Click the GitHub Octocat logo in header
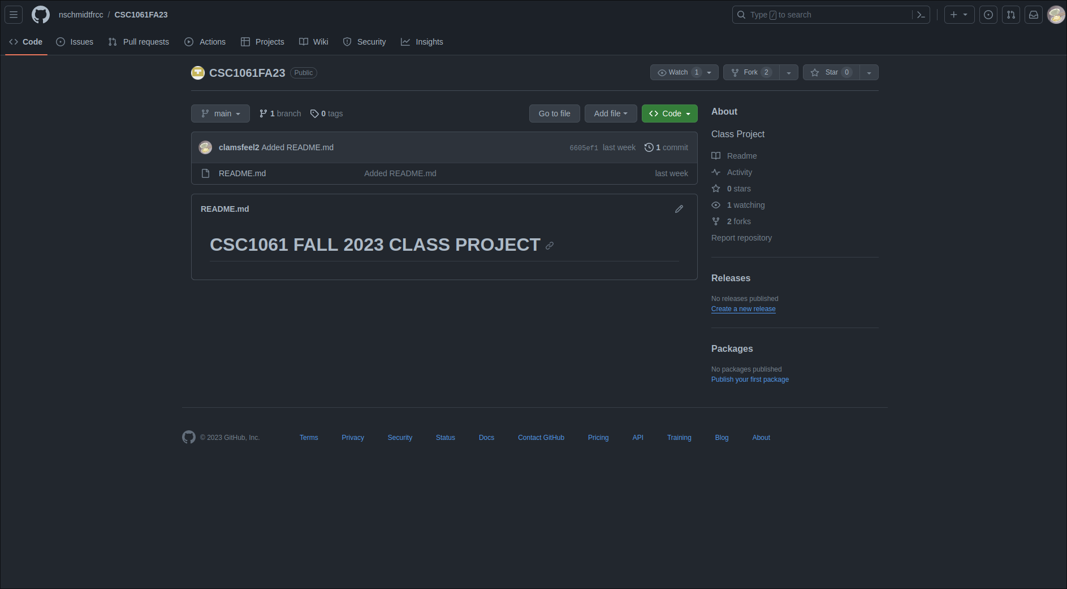 coord(41,15)
